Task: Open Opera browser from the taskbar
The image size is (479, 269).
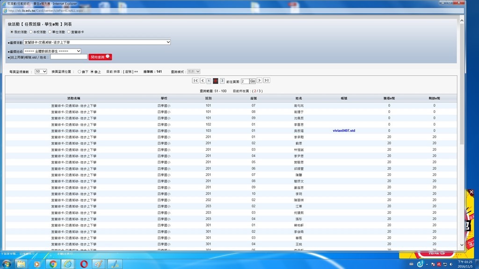Action: pyautogui.click(x=84, y=264)
